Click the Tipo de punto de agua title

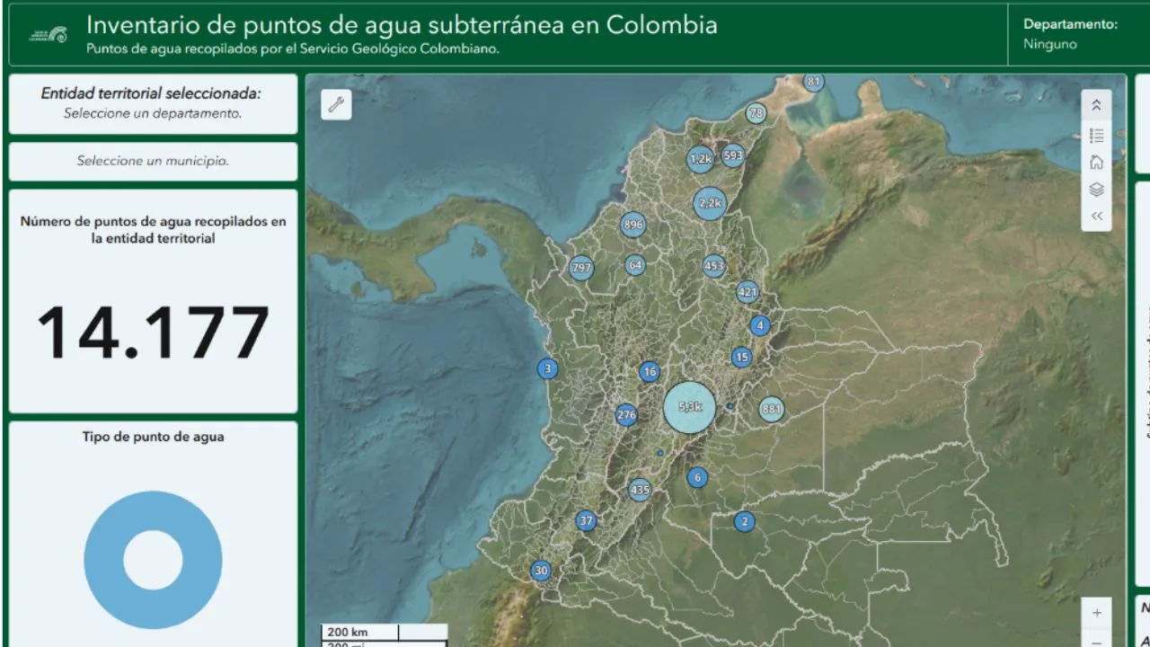pos(154,437)
